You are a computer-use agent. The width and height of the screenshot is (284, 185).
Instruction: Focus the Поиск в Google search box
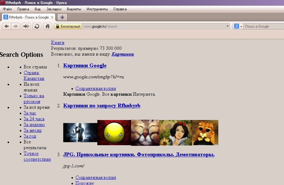(264, 26)
